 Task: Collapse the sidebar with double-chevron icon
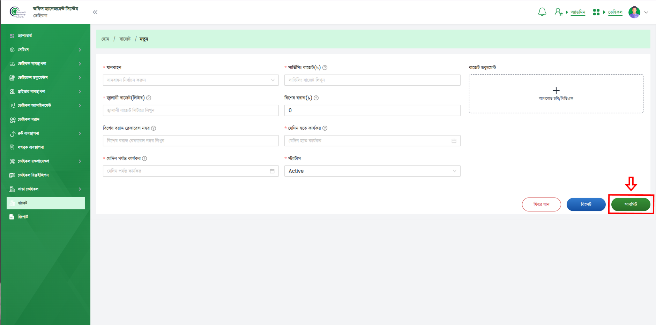(x=95, y=12)
